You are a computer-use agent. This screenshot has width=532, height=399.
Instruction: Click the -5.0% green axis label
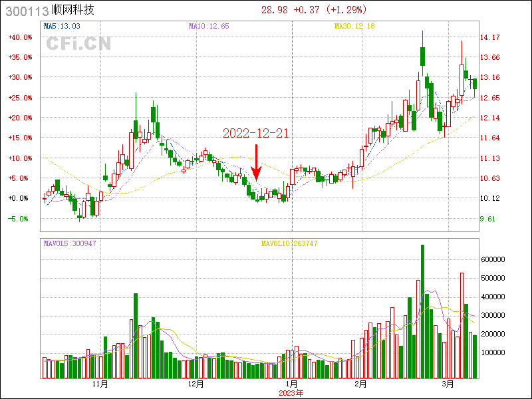(19, 219)
